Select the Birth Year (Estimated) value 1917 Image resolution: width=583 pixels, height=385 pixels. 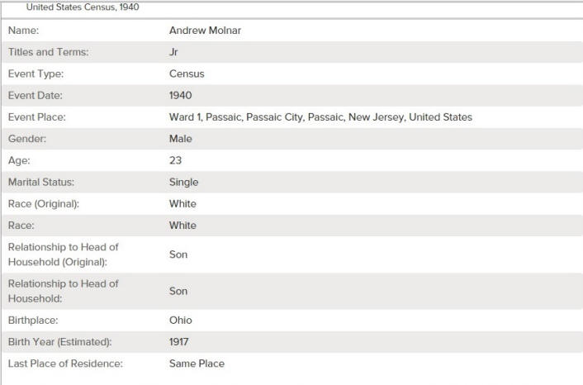click(x=179, y=342)
